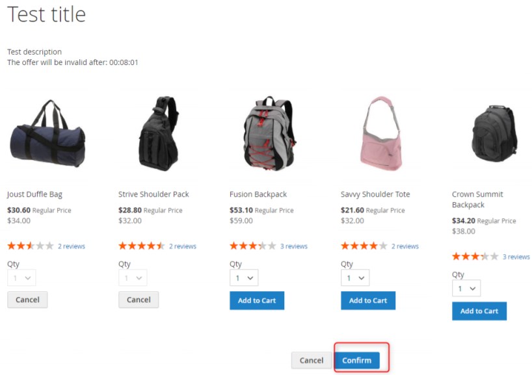
Task: Open the Savvy Shoulder Tote quantity dropdown
Action: (x=355, y=278)
